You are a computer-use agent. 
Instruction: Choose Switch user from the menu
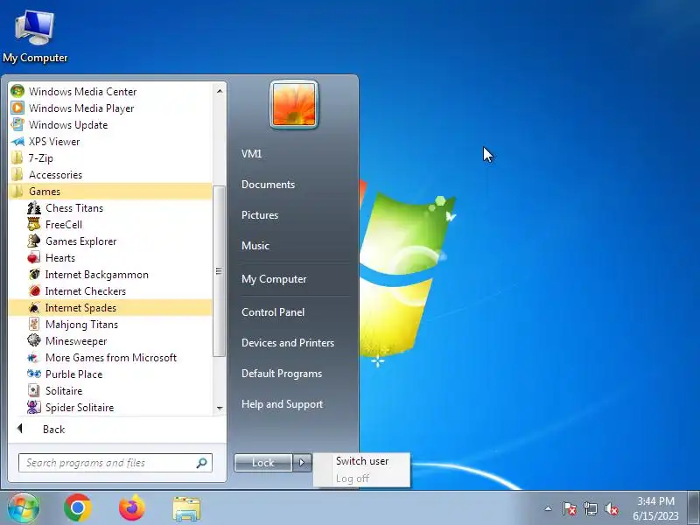[x=361, y=461]
